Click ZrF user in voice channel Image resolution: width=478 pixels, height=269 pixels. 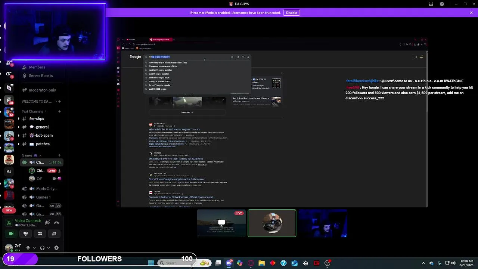(x=46, y=179)
